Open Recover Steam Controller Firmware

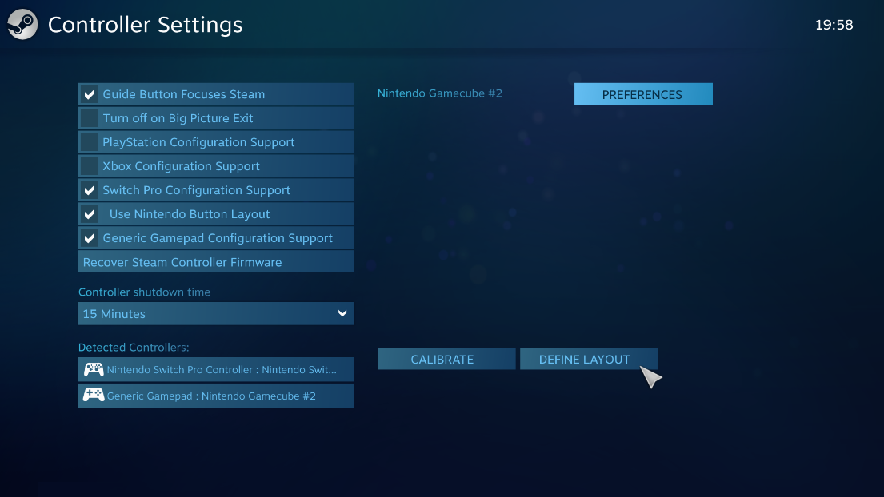216,262
